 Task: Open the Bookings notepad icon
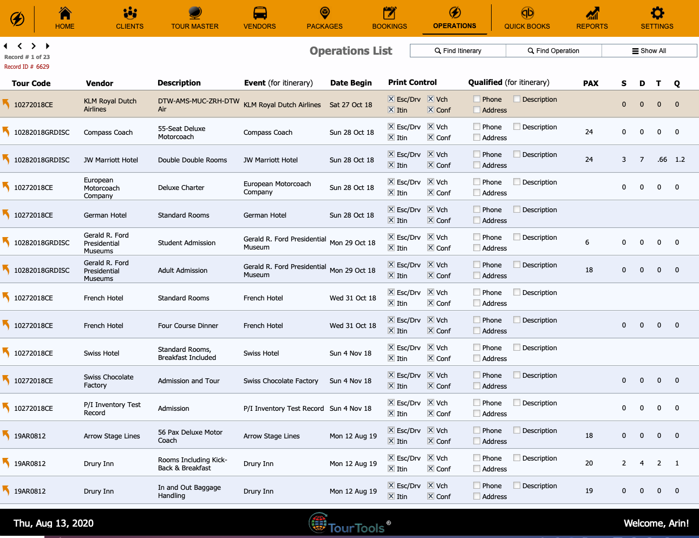(390, 13)
